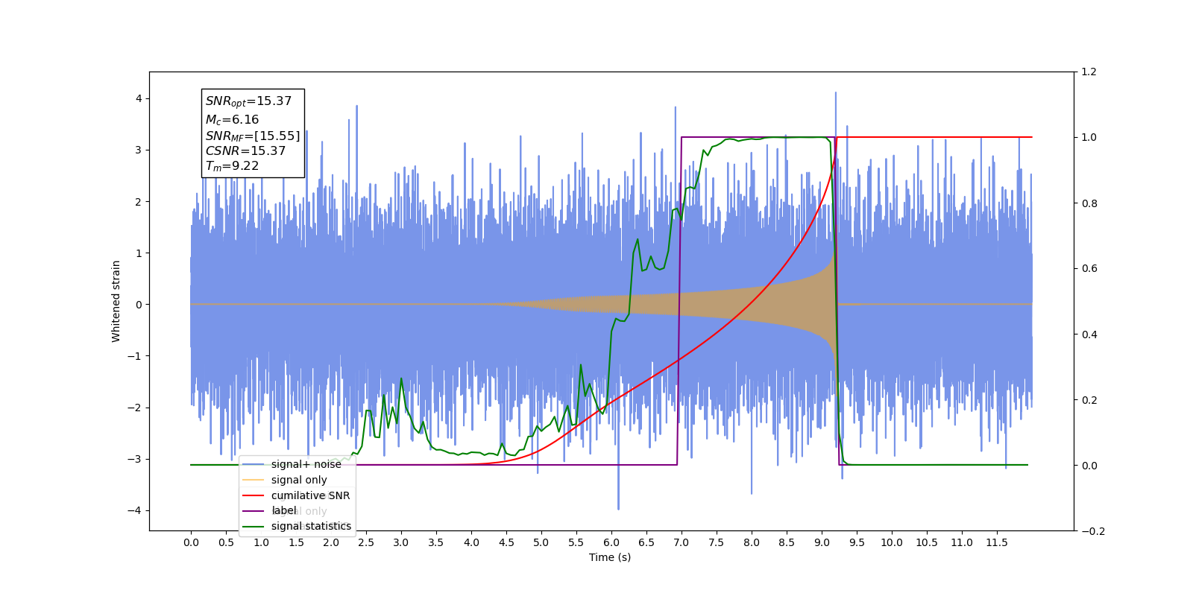Screen dimensions: 1193x596
Task: Click the 0.6 tick on the right axis
Action: click(1089, 269)
